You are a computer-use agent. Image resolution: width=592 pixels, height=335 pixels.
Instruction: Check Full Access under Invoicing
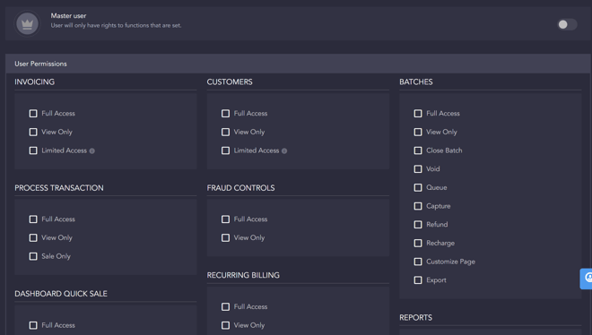coord(33,114)
